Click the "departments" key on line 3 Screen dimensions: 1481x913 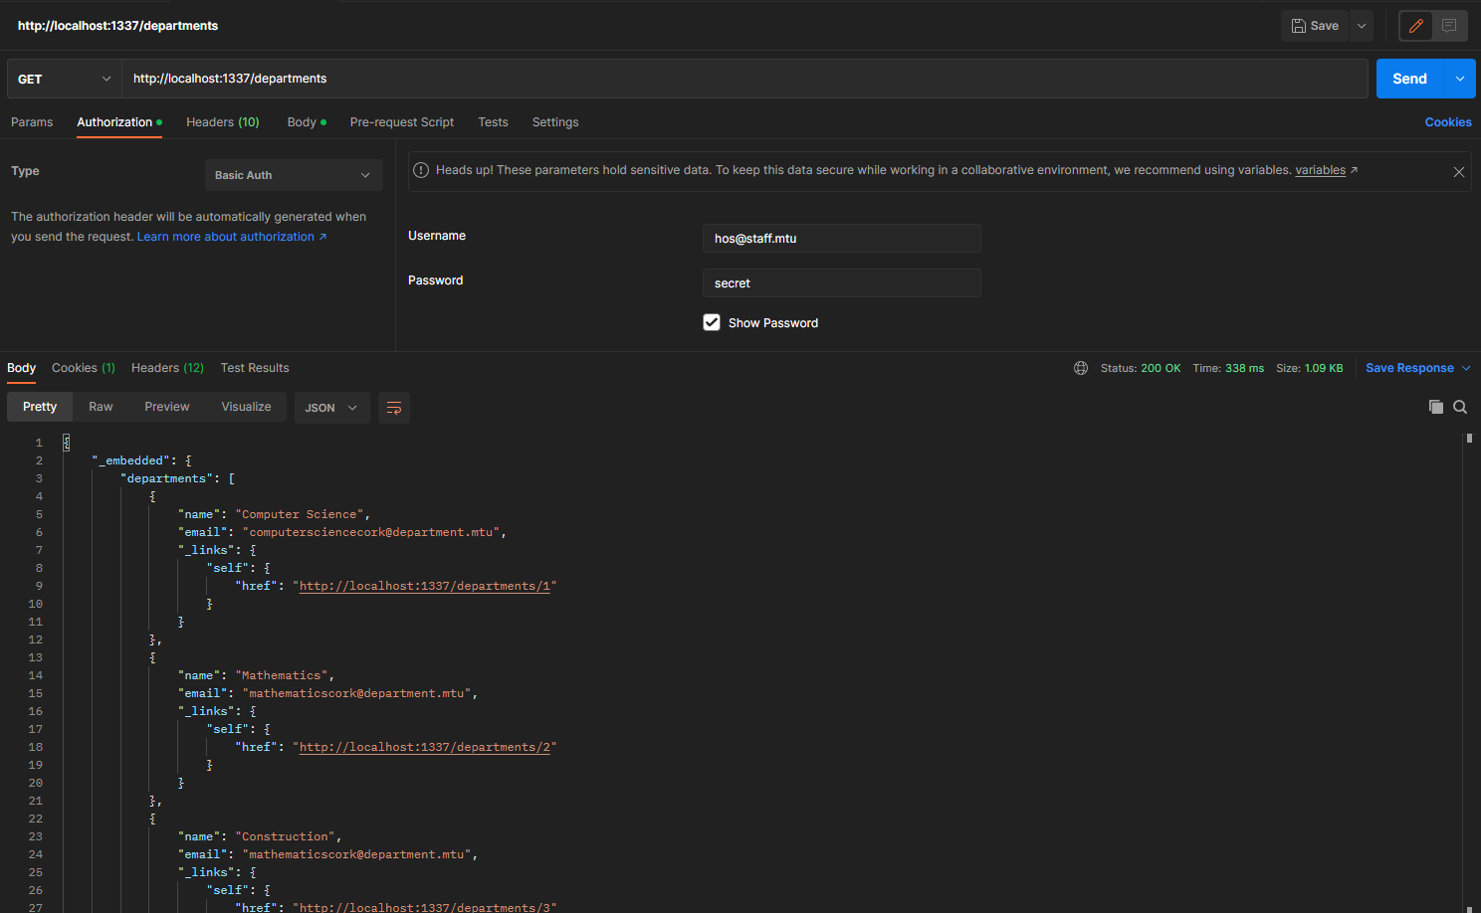pyautogui.click(x=167, y=478)
